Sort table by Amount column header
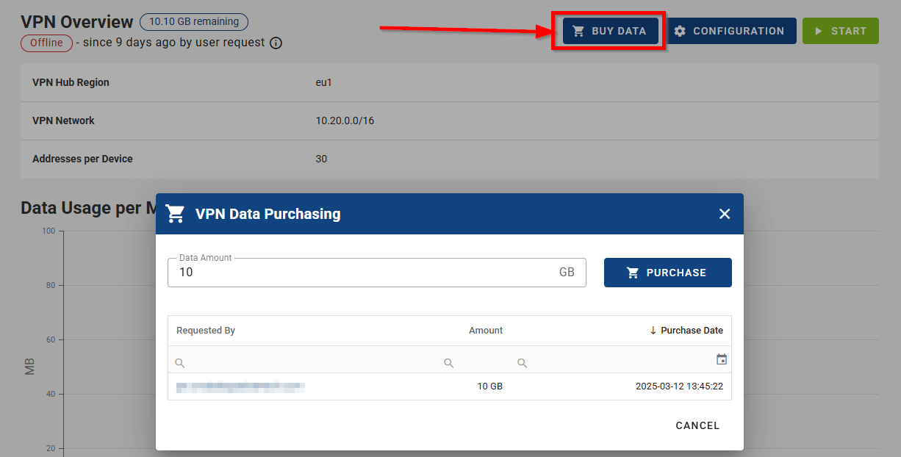This screenshot has height=457, width=901. [x=486, y=331]
